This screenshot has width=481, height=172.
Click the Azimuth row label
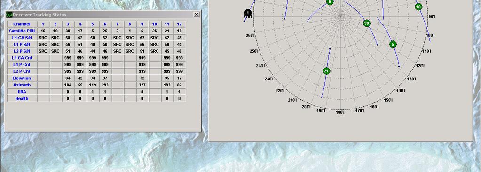click(22, 85)
